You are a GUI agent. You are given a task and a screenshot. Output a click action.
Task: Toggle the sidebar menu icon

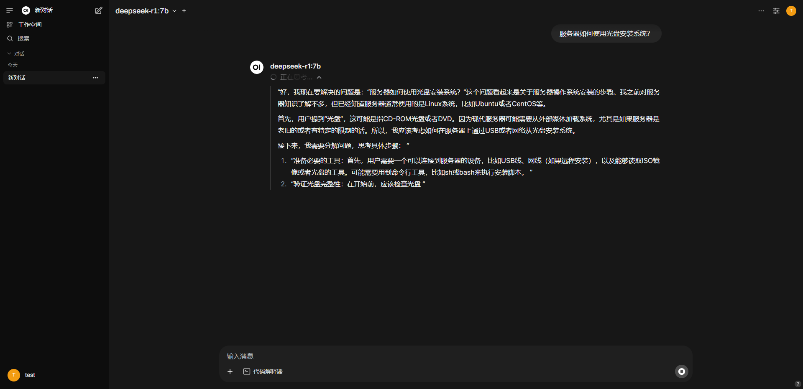coord(10,10)
